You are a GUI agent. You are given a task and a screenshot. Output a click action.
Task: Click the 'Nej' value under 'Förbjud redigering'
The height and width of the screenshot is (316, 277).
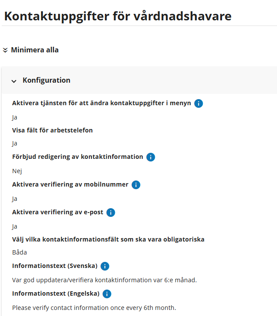tap(17, 171)
